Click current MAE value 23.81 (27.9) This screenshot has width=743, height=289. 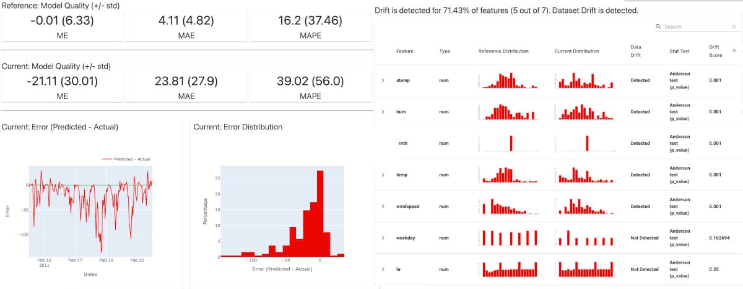[x=186, y=81]
